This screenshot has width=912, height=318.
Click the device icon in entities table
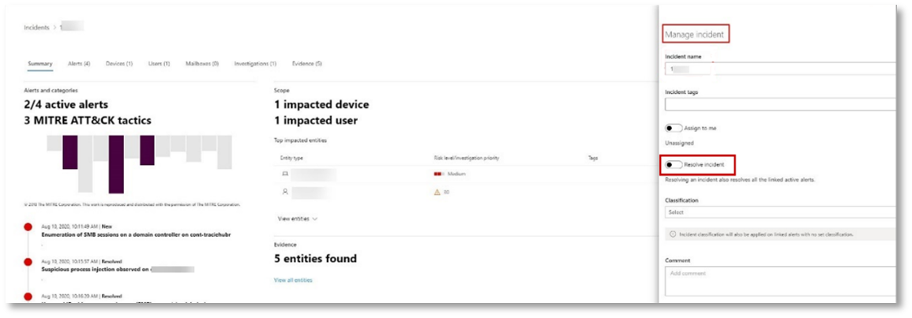click(x=285, y=174)
